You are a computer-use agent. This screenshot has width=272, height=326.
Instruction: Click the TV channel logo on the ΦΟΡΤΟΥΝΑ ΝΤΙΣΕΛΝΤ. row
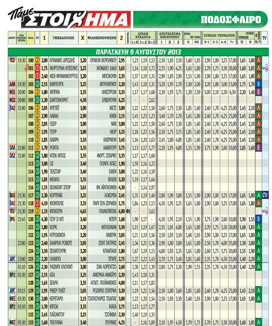(x=265, y=68)
